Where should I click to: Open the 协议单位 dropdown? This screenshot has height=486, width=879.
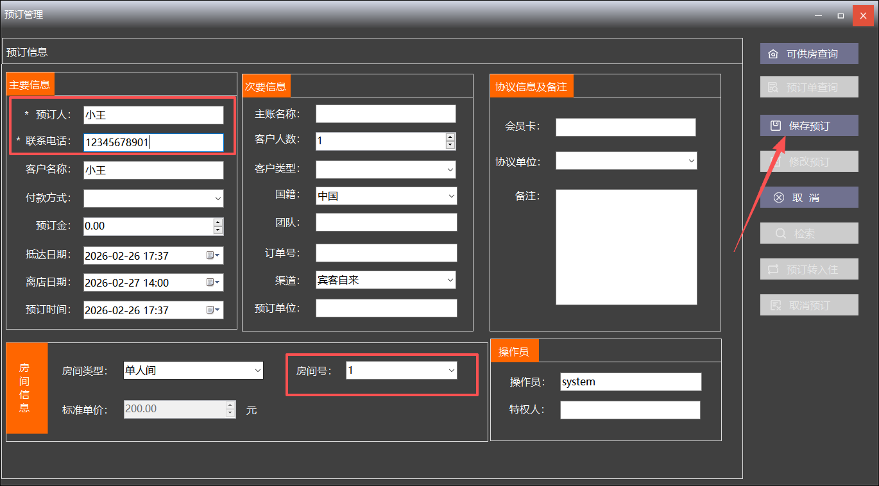point(691,161)
